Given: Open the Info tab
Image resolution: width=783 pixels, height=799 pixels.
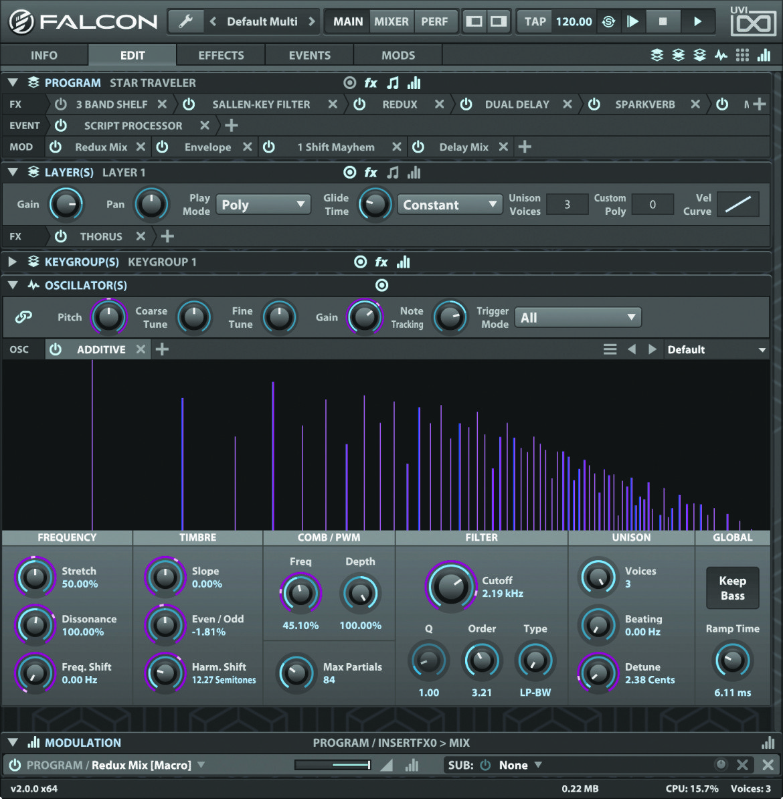Looking at the screenshot, I should click(44, 55).
